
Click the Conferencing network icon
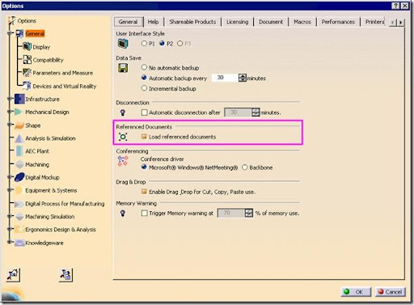(x=123, y=161)
